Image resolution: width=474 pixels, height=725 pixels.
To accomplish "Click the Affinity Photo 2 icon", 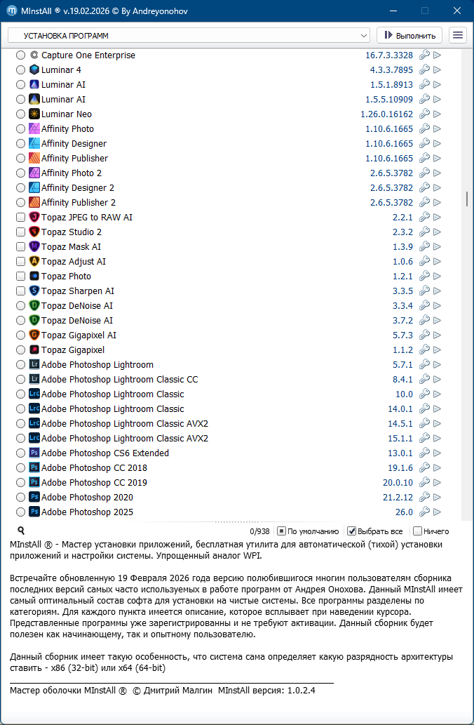I will 34,173.
